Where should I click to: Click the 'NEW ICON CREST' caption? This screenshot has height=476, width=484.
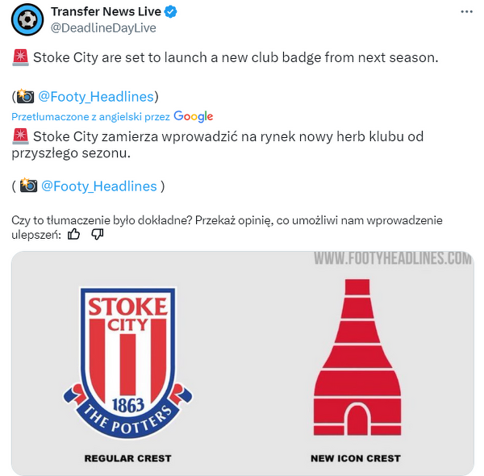click(x=356, y=458)
